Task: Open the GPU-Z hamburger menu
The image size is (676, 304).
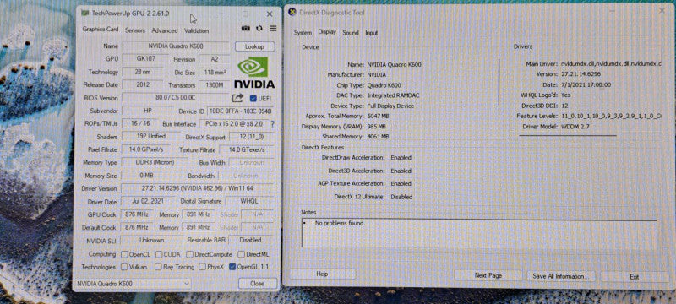Action: click(x=273, y=29)
